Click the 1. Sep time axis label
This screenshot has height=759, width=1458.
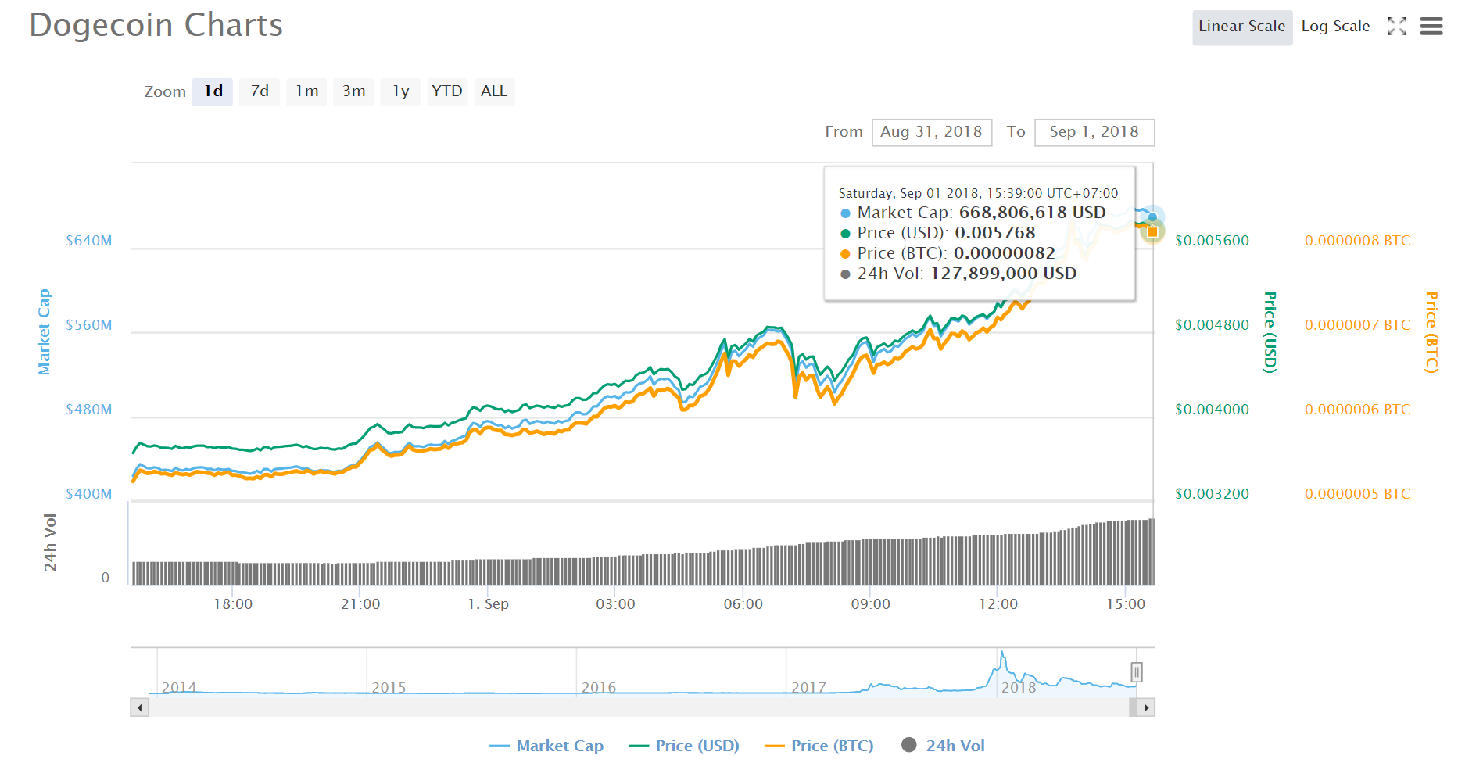[x=488, y=604]
